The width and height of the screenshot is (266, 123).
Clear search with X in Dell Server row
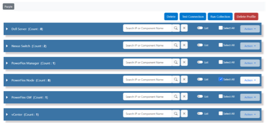point(184,28)
